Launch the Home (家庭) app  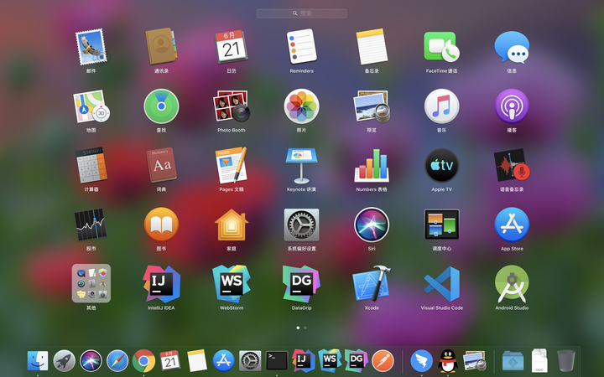pos(232,225)
